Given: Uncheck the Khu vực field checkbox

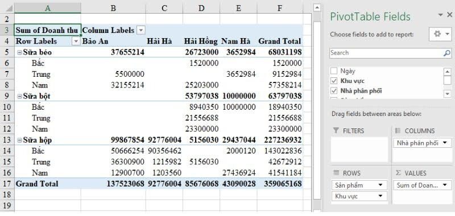Looking at the screenshot, I should tap(334, 81).
